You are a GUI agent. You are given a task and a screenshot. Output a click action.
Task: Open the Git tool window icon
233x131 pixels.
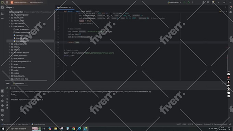[x=2, y=120]
